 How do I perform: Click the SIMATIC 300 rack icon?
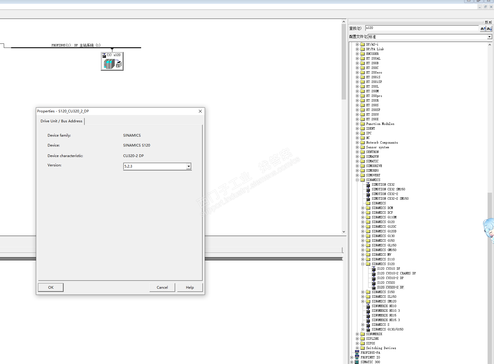pos(357,362)
